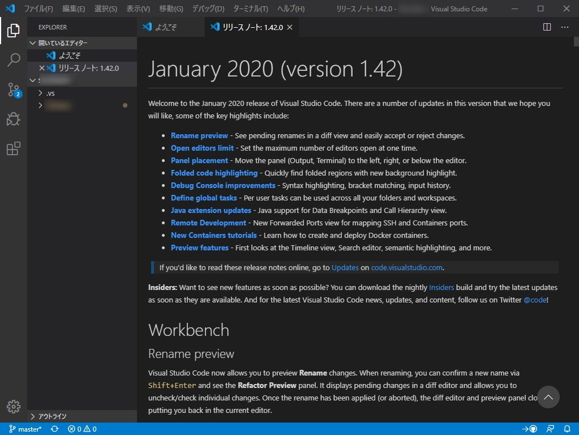Viewport: 579px width, 435px height.
Task: Click Live Share icon in status bar
Action: tap(529, 429)
